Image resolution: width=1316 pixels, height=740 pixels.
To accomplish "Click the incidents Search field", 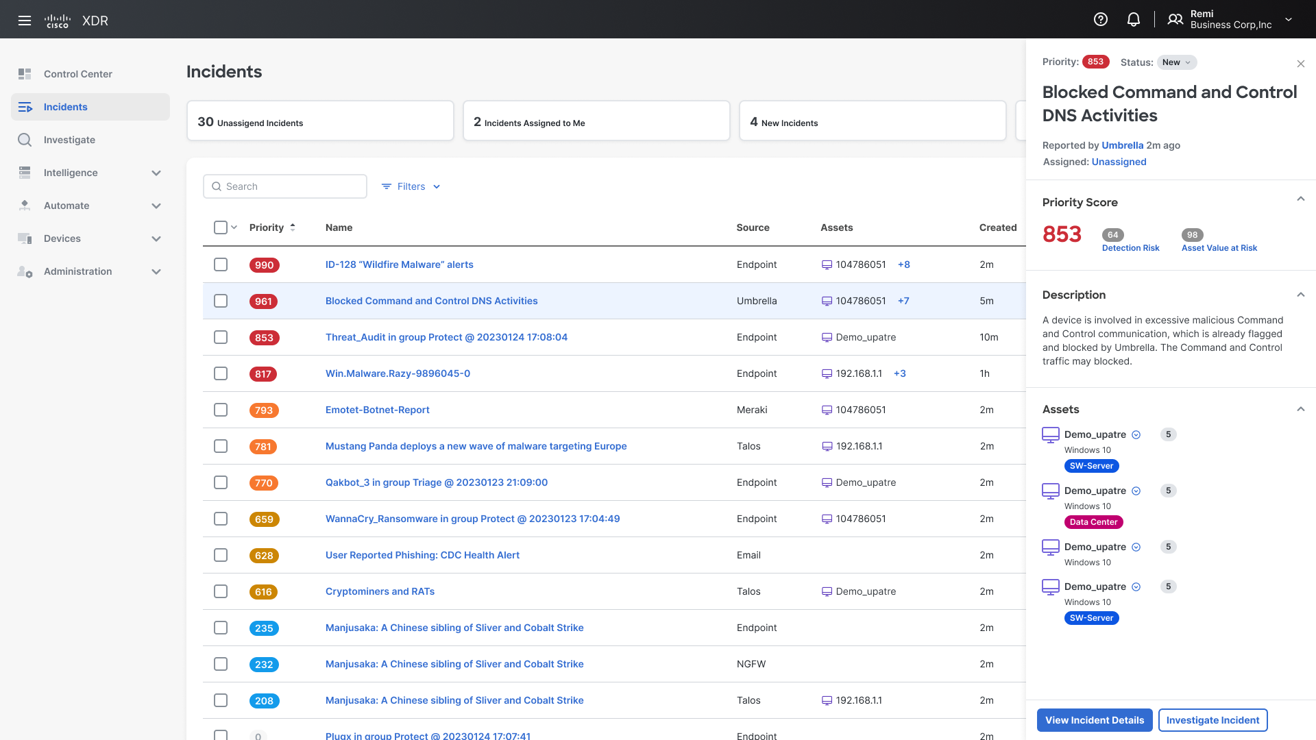I will [285, 186].
